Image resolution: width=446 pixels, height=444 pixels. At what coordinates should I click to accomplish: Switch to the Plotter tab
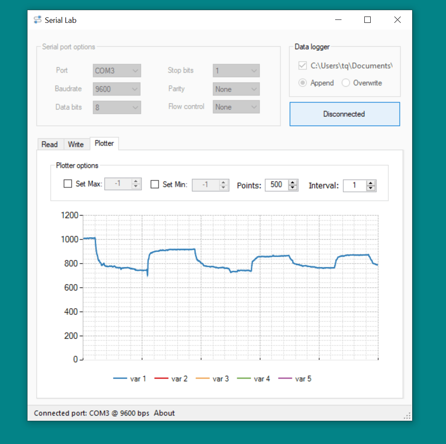click(104, 143)
